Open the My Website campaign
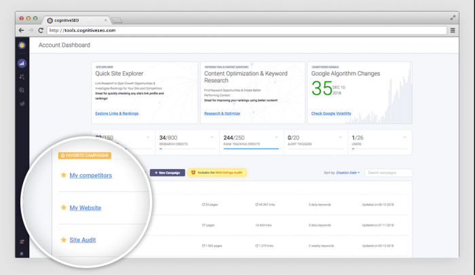 [85, 208]
